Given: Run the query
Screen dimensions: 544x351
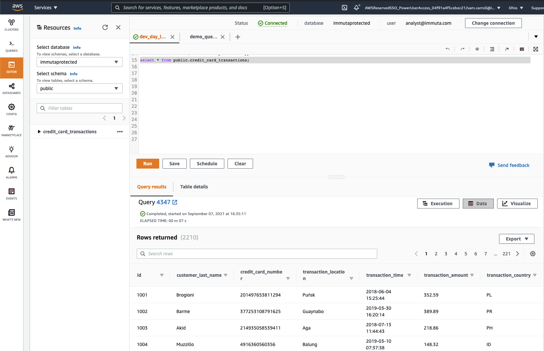Looking at the screenshot, I should (x=148, y=164).
